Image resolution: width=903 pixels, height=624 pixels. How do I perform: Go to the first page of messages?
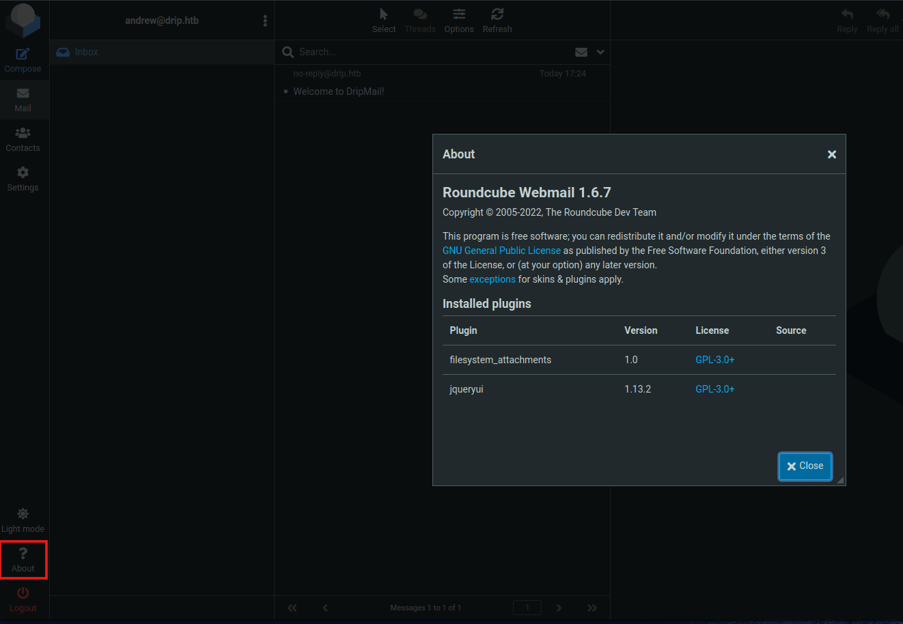[x=292, y=608]
